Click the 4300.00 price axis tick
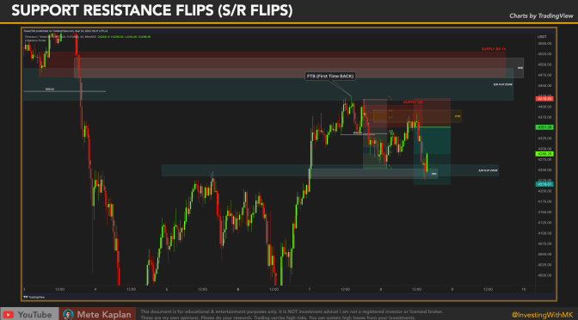The image size is (578, 320). (x=544, y=149)
